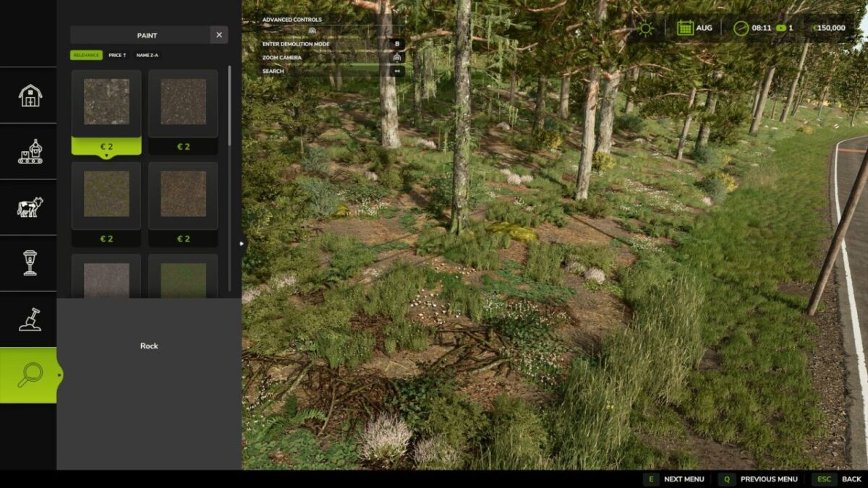Choose the decorations category lamp icon
This screenshot has width=868, height=488.
29,264
